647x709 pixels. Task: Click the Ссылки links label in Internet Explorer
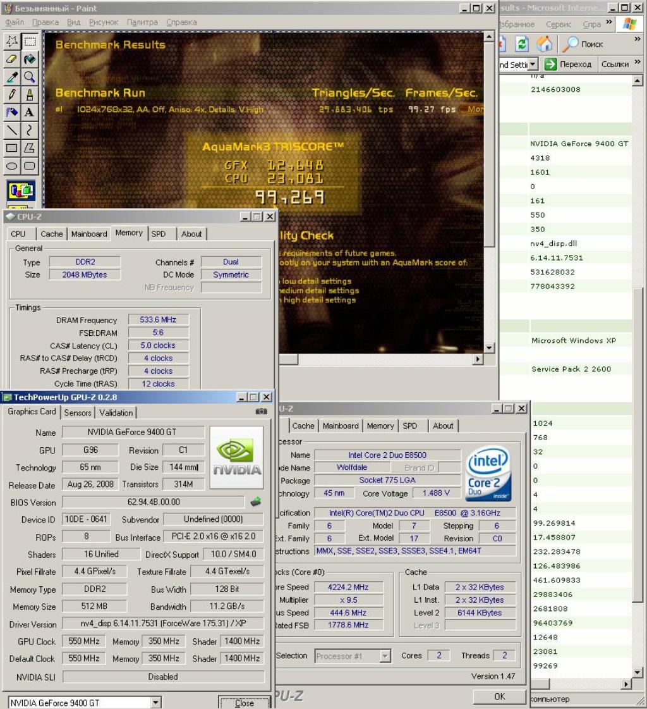pos(615,65)
